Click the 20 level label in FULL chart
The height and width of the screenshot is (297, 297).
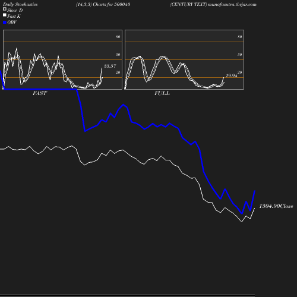pyautogui.click(x=240, y=72)
